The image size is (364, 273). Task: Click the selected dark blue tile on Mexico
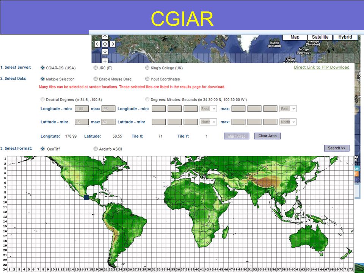coord(86,197)
